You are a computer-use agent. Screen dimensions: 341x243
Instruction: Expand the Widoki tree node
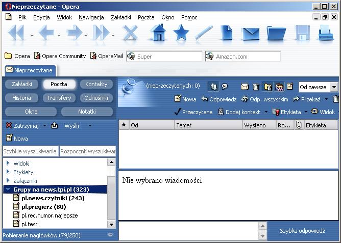click(x=8, y=164)
